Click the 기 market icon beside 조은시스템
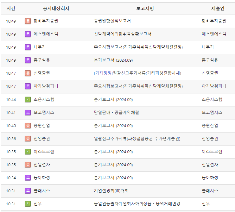Viewport: 235px width, 212px height. [28, 99]
